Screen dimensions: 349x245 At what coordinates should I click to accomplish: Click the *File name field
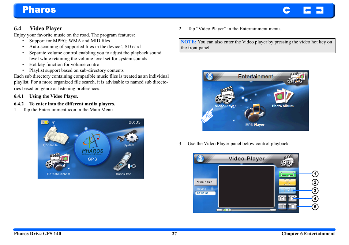point(206,182)
